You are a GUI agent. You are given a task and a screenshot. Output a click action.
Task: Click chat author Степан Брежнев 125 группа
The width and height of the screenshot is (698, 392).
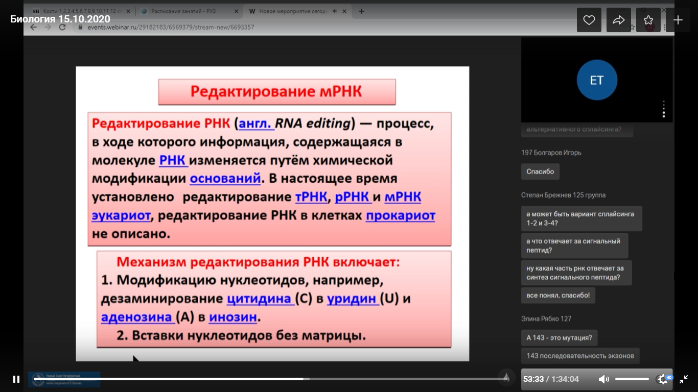564,195
